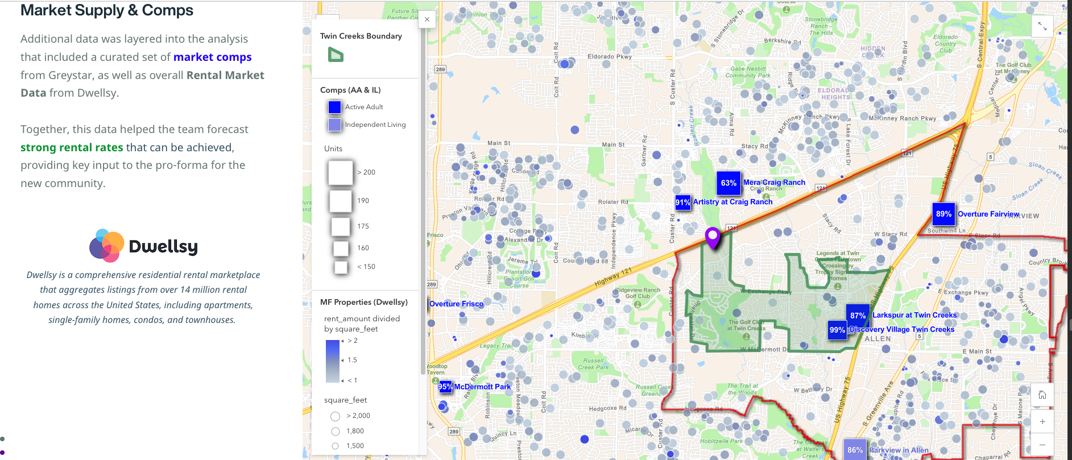Click the Market Supply & Comps heading
This screenshot has width=1072, height=460.
point(107,10)
